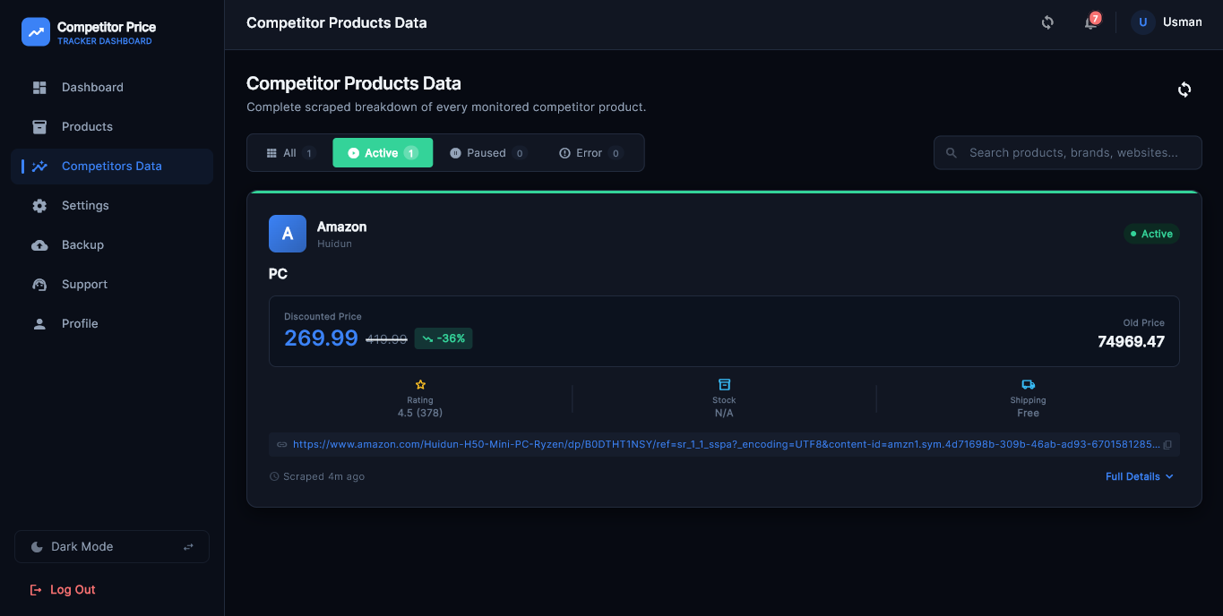The image size is (1223, 616).
Task: Click the discounted price 269.99
Action: 321,338
